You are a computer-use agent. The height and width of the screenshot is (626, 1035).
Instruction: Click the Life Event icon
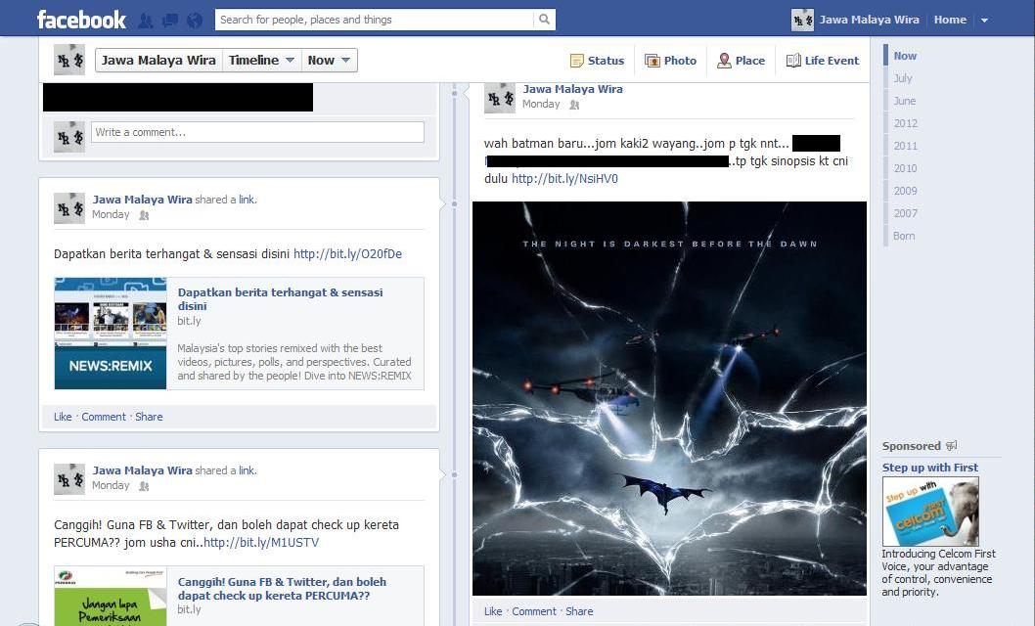point(793,61)
